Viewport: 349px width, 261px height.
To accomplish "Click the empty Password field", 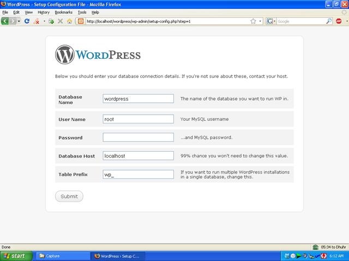I will [138, 138].
